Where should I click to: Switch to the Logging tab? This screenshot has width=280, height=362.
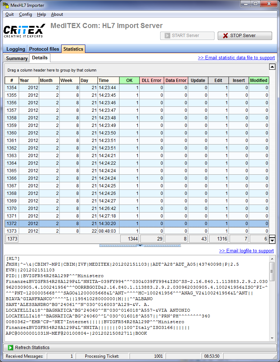pos(15,49)
